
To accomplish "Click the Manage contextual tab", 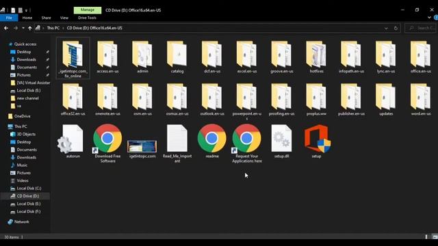I will (88, 10).
